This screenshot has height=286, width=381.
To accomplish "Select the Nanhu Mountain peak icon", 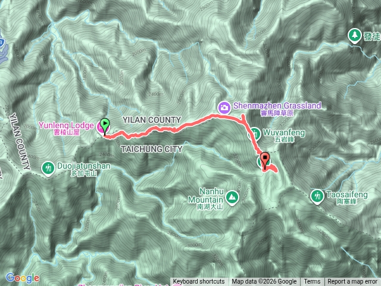I will pyautogui.click(x=232, y=198).
